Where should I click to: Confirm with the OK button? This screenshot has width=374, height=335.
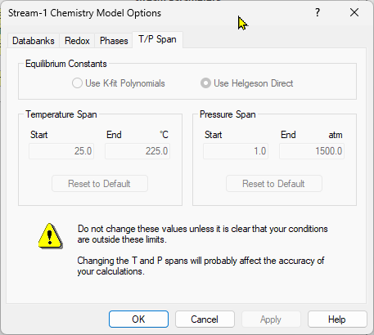[138, 319]
